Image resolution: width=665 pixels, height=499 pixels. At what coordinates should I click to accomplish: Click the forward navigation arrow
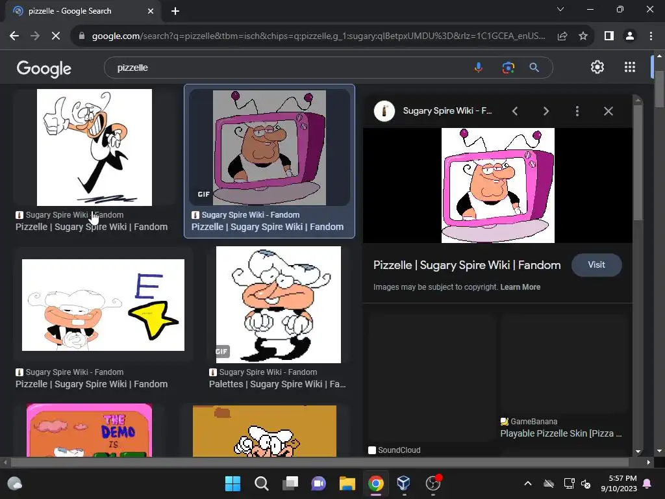pyautogui.click(x=35, y=36)
